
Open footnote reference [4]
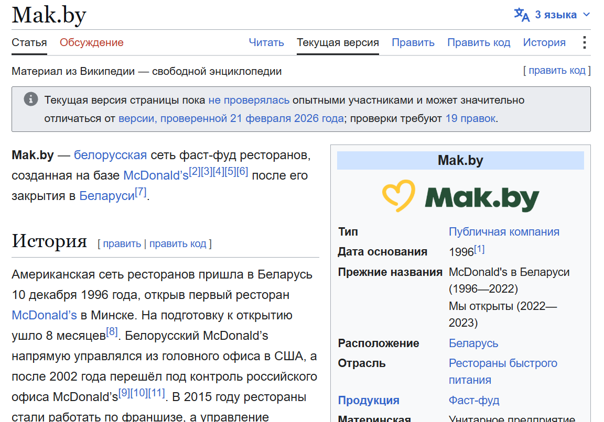219,171
